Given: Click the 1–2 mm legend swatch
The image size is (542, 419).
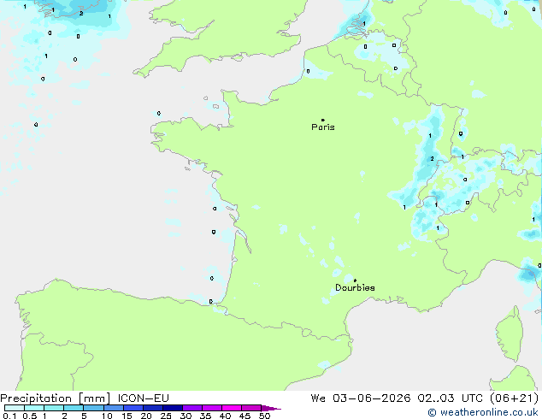Looking at the screenshot, I should click(54, 408).
